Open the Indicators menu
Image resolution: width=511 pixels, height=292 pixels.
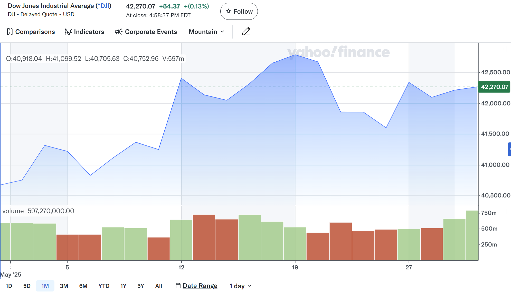(84, 32)
